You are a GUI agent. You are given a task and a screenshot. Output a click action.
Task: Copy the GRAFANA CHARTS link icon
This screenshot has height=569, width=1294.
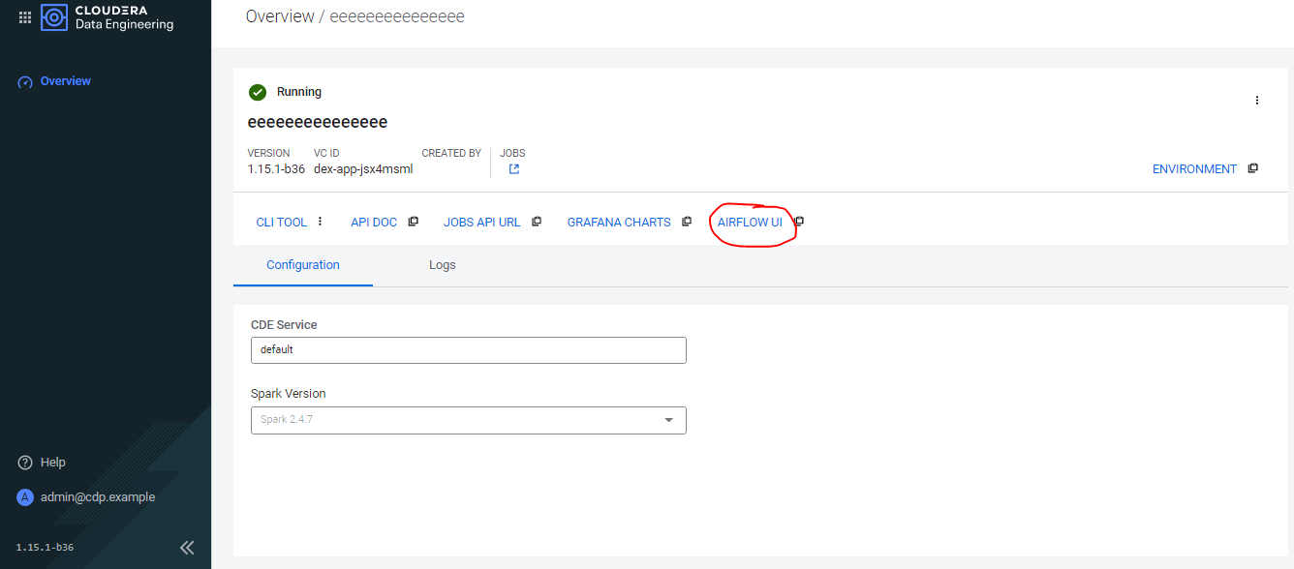point(687,221)
